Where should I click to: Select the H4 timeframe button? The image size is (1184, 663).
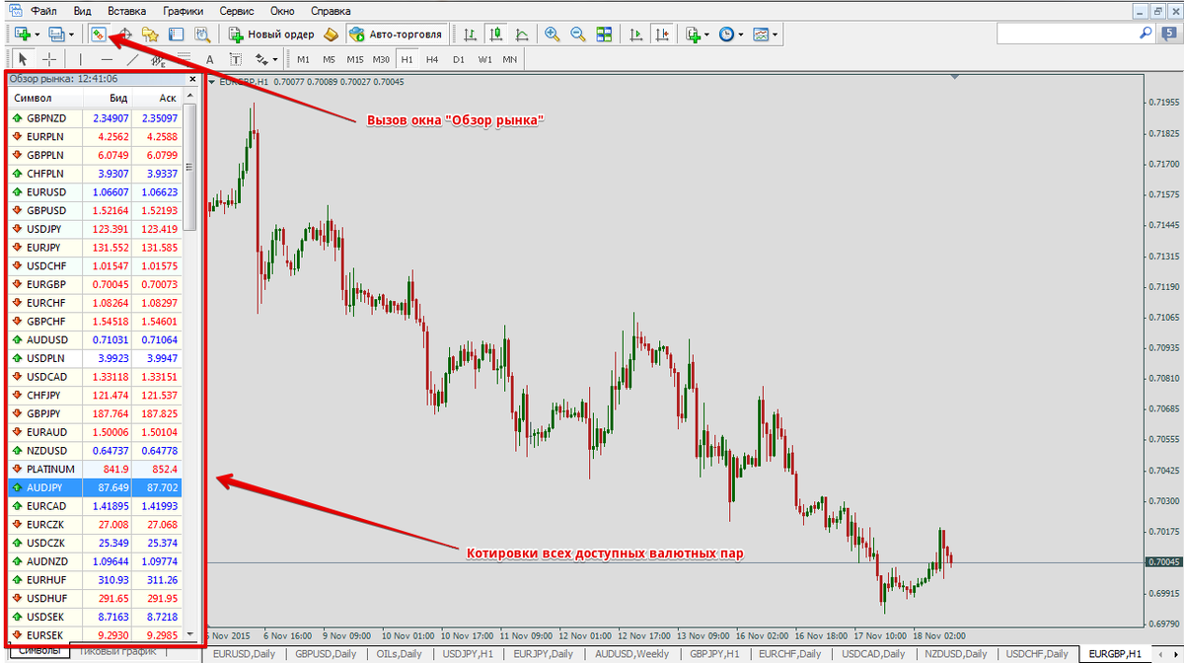coord(431,59)
